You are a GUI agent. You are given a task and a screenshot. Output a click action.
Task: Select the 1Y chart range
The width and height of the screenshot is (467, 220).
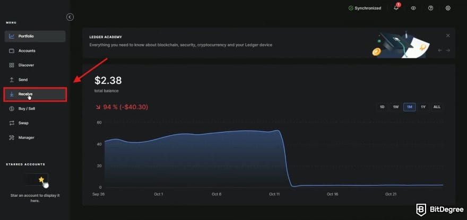(x=423, y=107)
